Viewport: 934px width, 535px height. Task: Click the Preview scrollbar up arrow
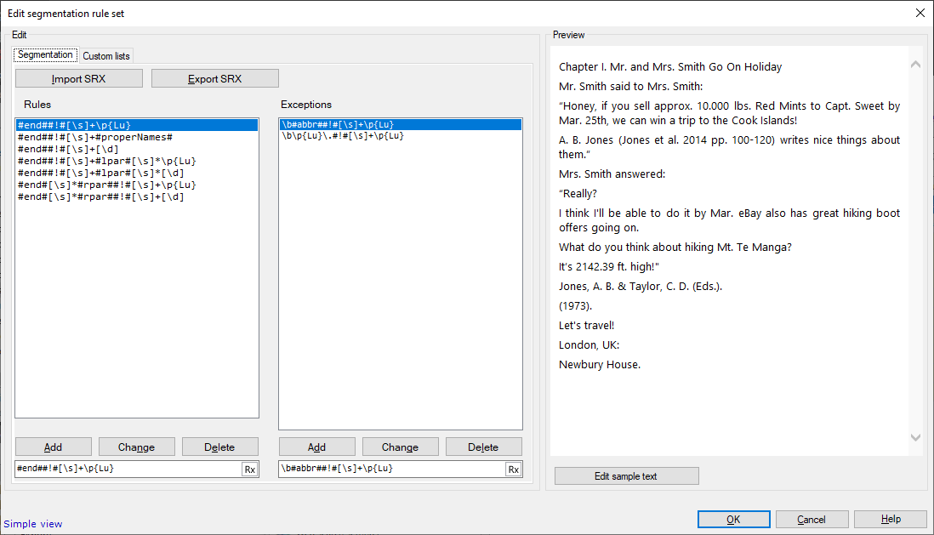click(915, 64)
